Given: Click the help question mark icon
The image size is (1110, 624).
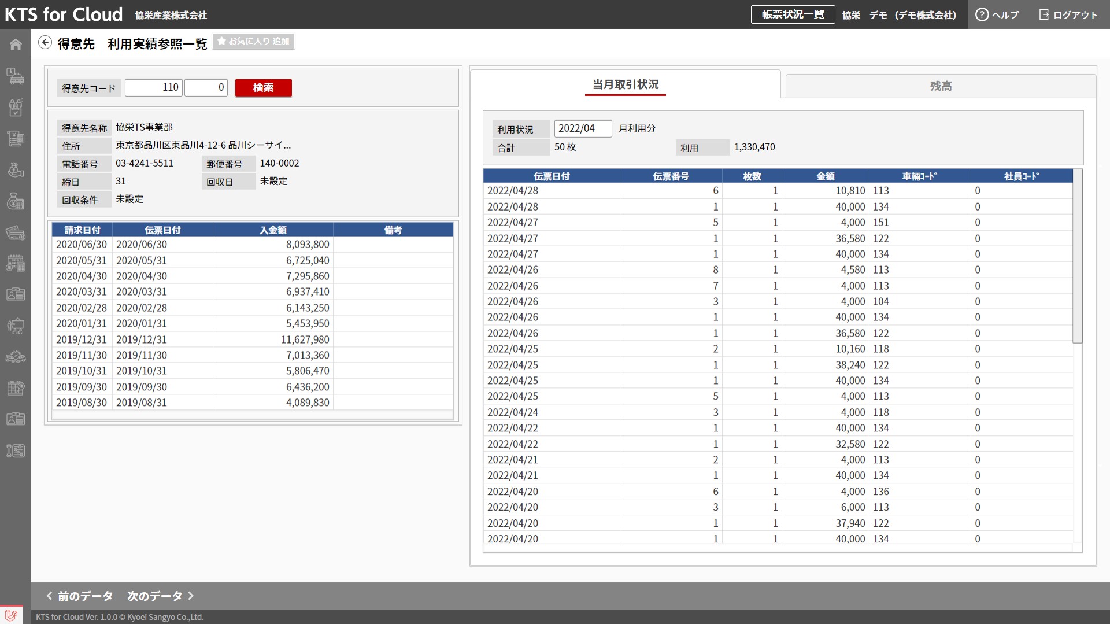Looking at the screenshot, I should click(x=982, y=14).
